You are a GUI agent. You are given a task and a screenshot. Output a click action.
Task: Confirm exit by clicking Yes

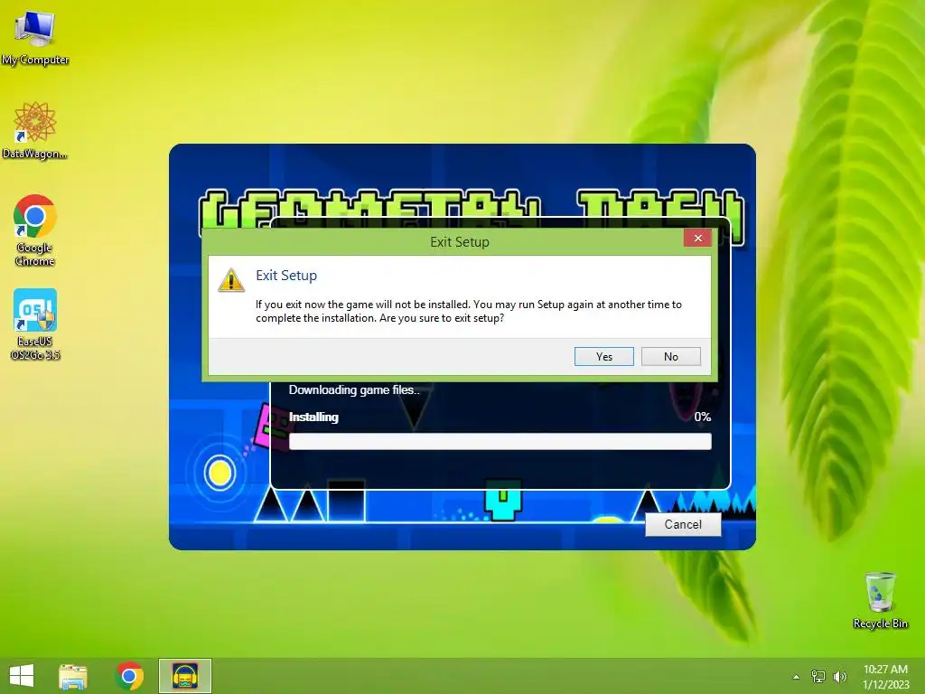pos(604,356)
